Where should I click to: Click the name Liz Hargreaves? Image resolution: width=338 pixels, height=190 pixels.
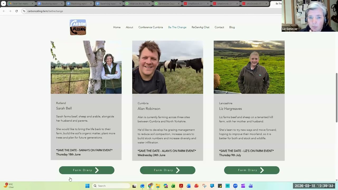231,108
